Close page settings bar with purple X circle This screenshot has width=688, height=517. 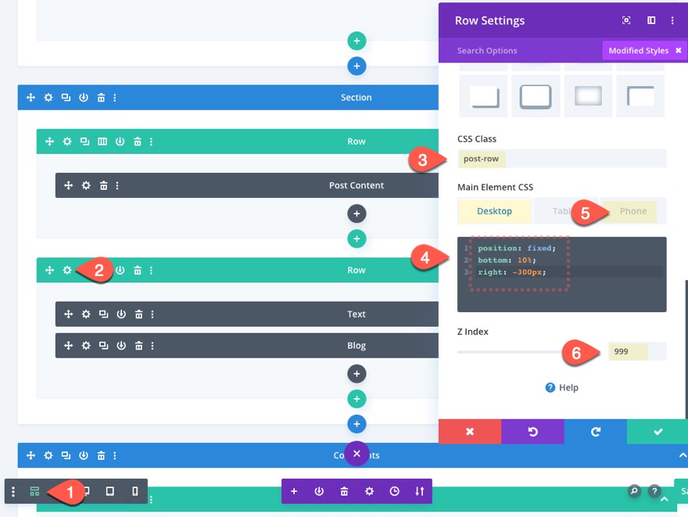click(357, 454)
